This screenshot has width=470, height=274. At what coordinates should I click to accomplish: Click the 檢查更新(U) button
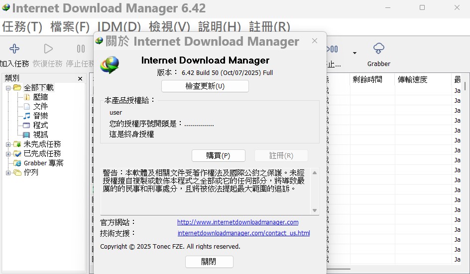pos(205,86)
